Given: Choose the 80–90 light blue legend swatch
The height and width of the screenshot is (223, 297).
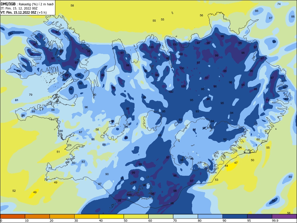Looking at the screenshot, I should coord(210,216).
